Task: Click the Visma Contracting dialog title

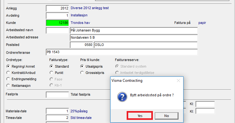Action: click(x=127, y=81)
